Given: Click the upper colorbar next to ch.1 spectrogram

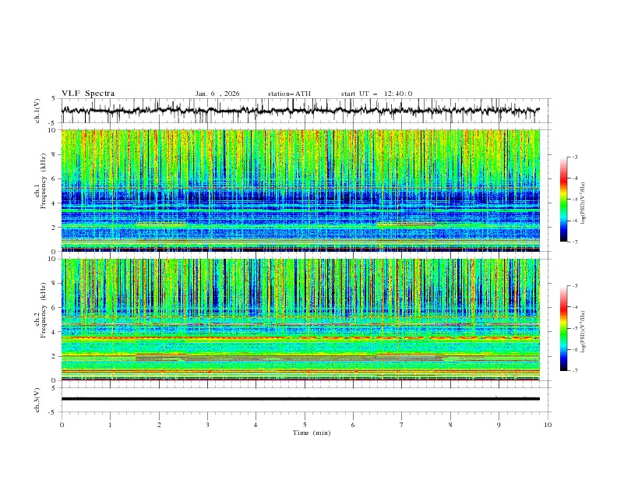Looking at the screenshot, I should [x=563, y=199].
